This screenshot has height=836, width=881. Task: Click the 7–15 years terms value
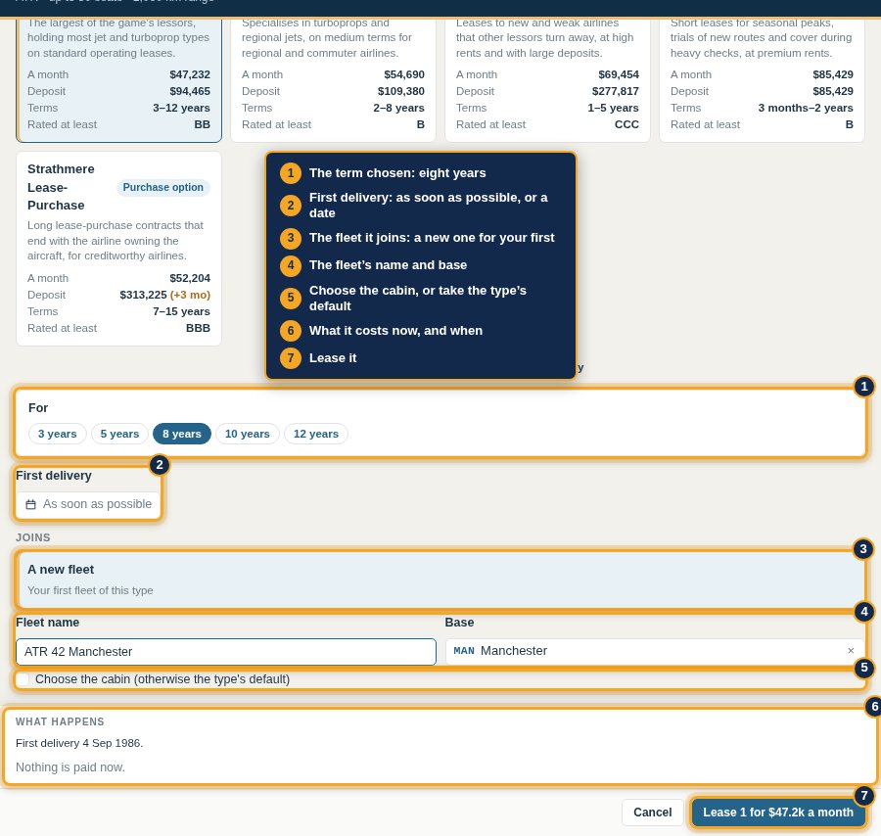[181, 311]
